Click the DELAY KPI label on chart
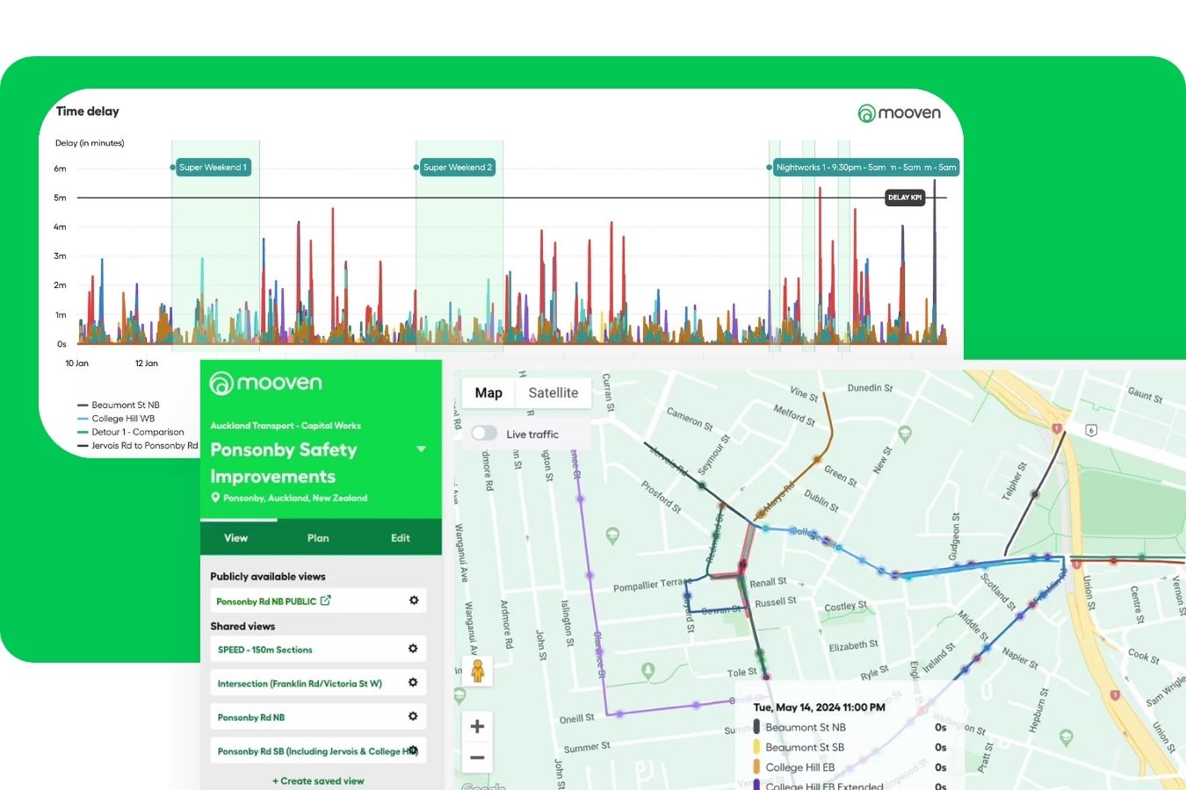Screen dimensions: 1186x790 [x=905, y=197]
